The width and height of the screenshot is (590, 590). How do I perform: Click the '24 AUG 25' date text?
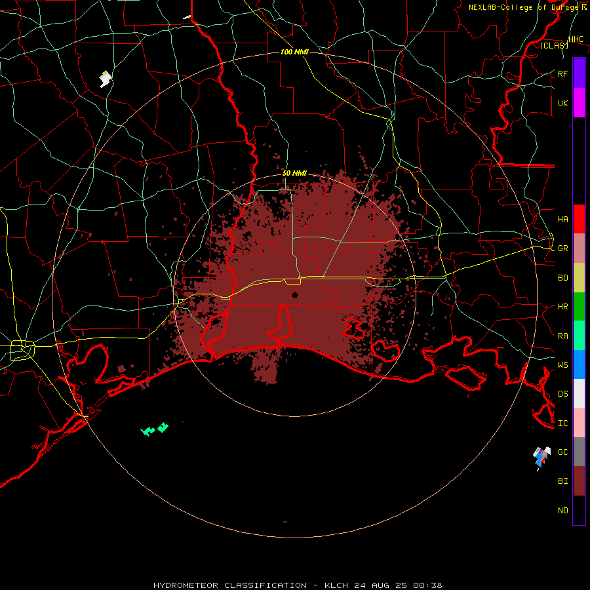[381, 585]
